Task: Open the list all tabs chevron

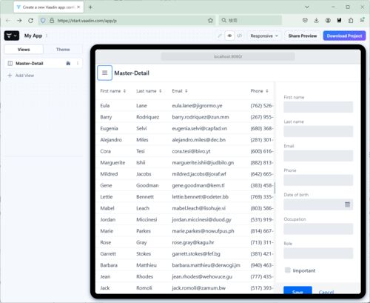Action: click(x=307, y=7)
